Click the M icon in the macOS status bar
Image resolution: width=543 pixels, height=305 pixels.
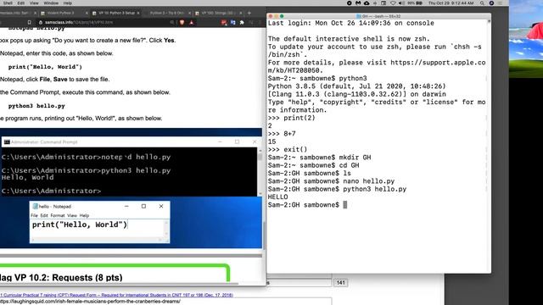[x=358, y=3]
